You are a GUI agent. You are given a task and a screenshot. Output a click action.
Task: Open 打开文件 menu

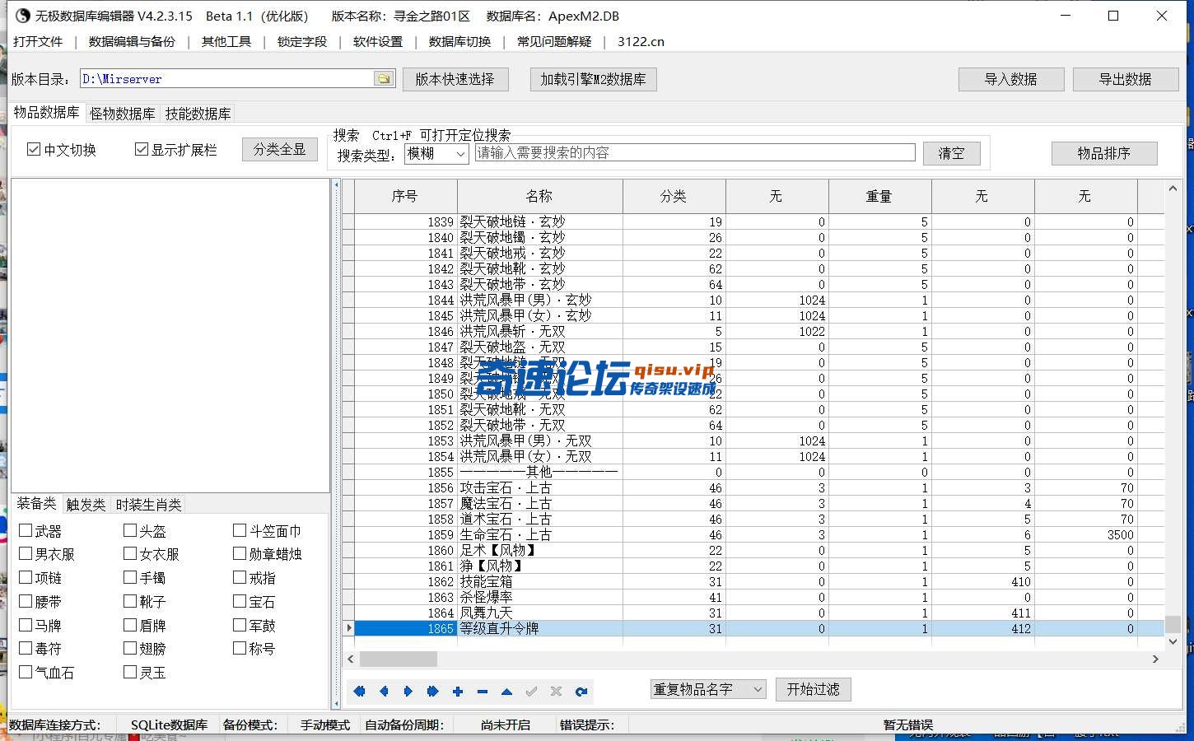[x=38, y=41]
